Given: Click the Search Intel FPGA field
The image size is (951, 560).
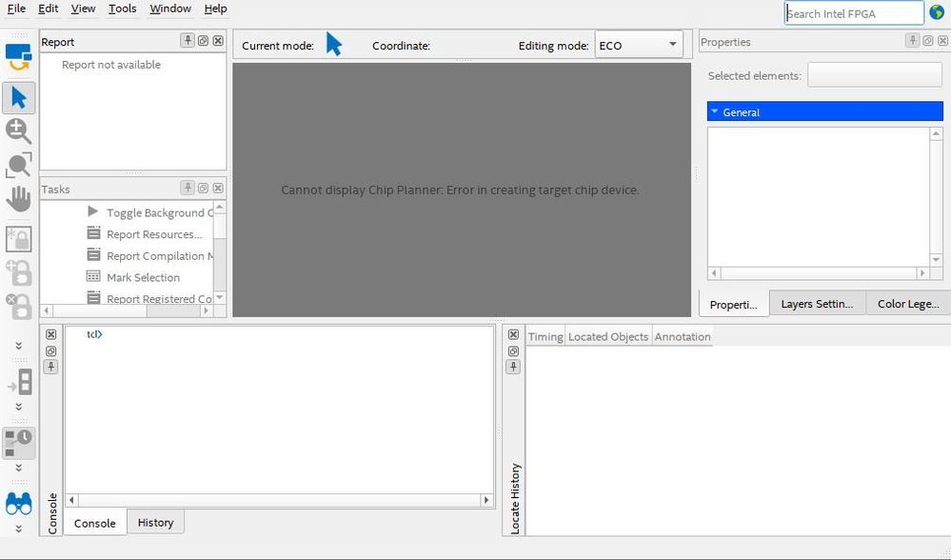Looking at the screenshot, I should [x=854, y=13].
